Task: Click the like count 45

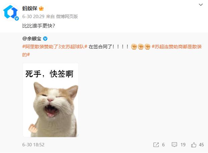Action: pos(201,145)
